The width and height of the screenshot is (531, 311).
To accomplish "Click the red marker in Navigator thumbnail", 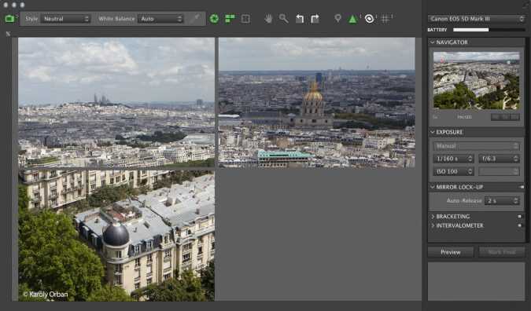I will [x=442, y=60].
